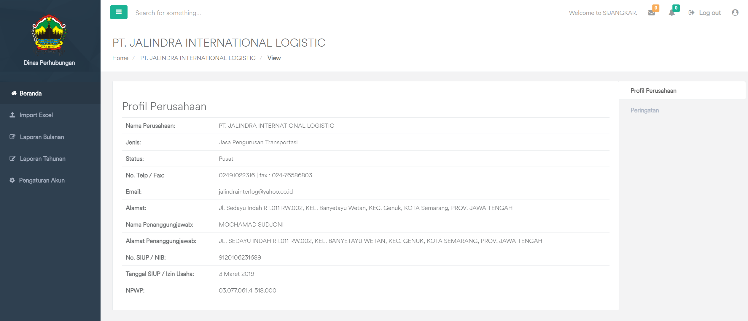Go to Home breadcrumb link
The height and width of the screenshot is (321, 748).
(x=120, y=58)
